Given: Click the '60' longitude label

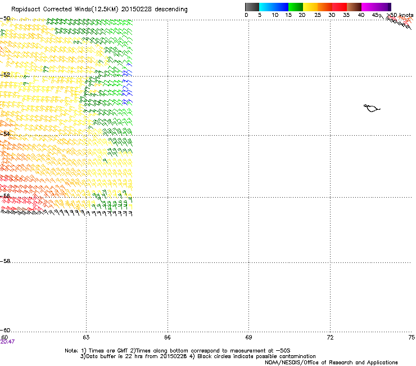Looking at the screenshot, I should click(4, 337).
